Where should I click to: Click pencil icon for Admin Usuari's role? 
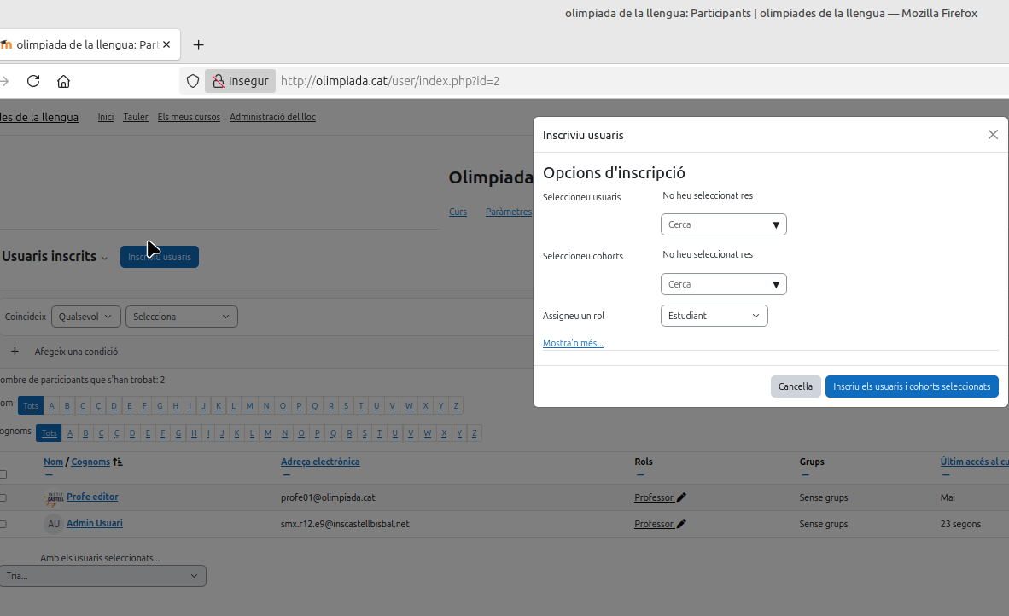tap(681, 524)
